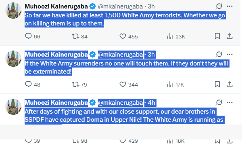242x148 pixels.
Task: Open @mkainerugaba handle link in the second tweet
Action: point(120,55)
